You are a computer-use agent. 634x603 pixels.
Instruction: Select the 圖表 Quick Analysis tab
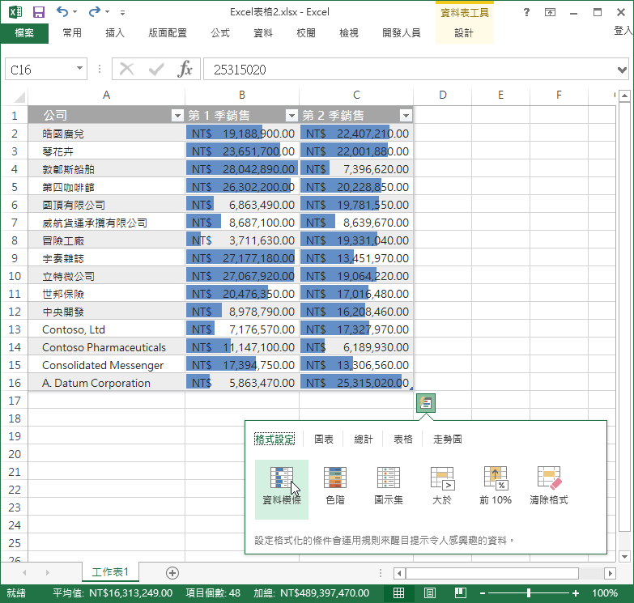(323, 440)
